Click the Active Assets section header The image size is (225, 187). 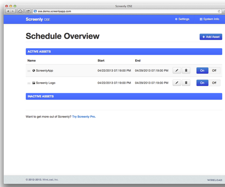click(x=124, y=51)
